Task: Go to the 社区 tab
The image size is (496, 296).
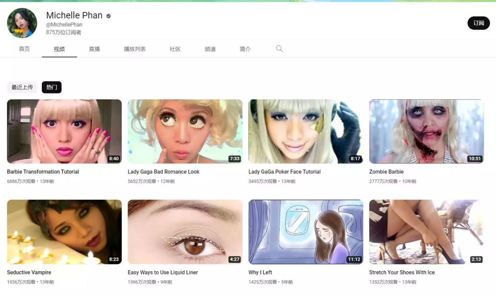Action: pos(175,49)
